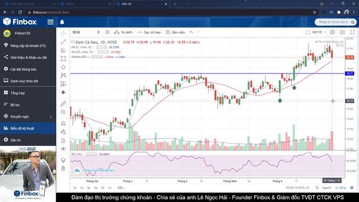The width and height of the screenshot is (359, 202).
Task: Toggle percent scale button
Action: point(317,187)
